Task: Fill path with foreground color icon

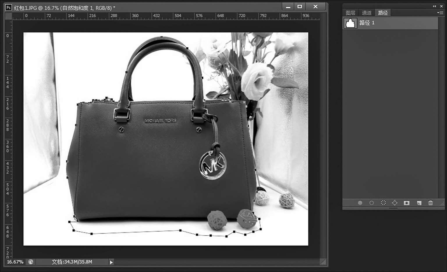Action: (x=360, y=203)
